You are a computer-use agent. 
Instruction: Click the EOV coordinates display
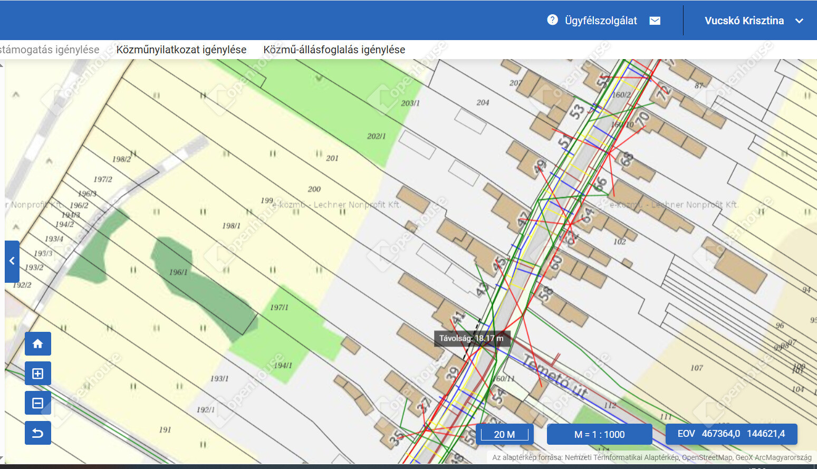[x=731, y=434]
